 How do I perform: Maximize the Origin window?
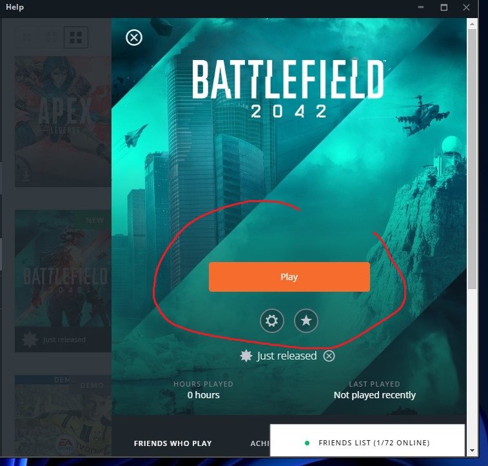tap(444, 7)
